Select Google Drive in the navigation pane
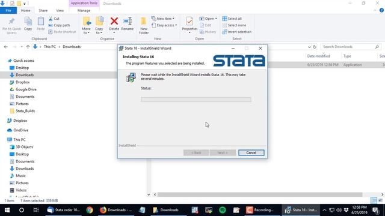The height and width of the screenshot is (216, 385). [x=26, y=89]
